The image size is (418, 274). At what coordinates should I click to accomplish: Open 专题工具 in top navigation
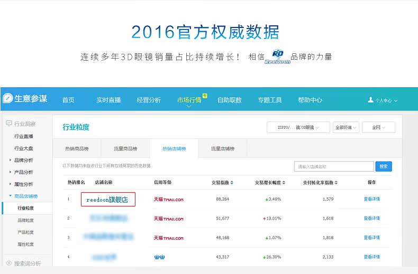tap(270, 100)
